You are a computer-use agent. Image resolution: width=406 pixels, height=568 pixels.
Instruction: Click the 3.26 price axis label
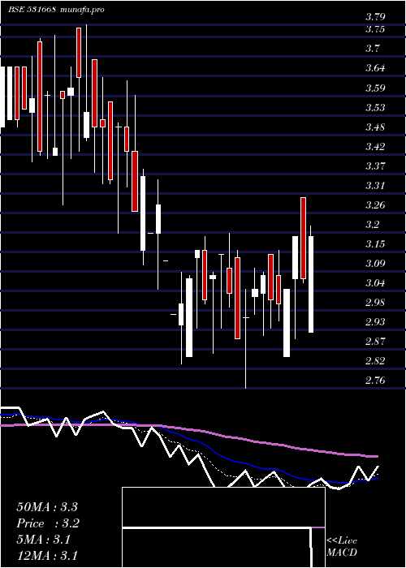[375, 205]
